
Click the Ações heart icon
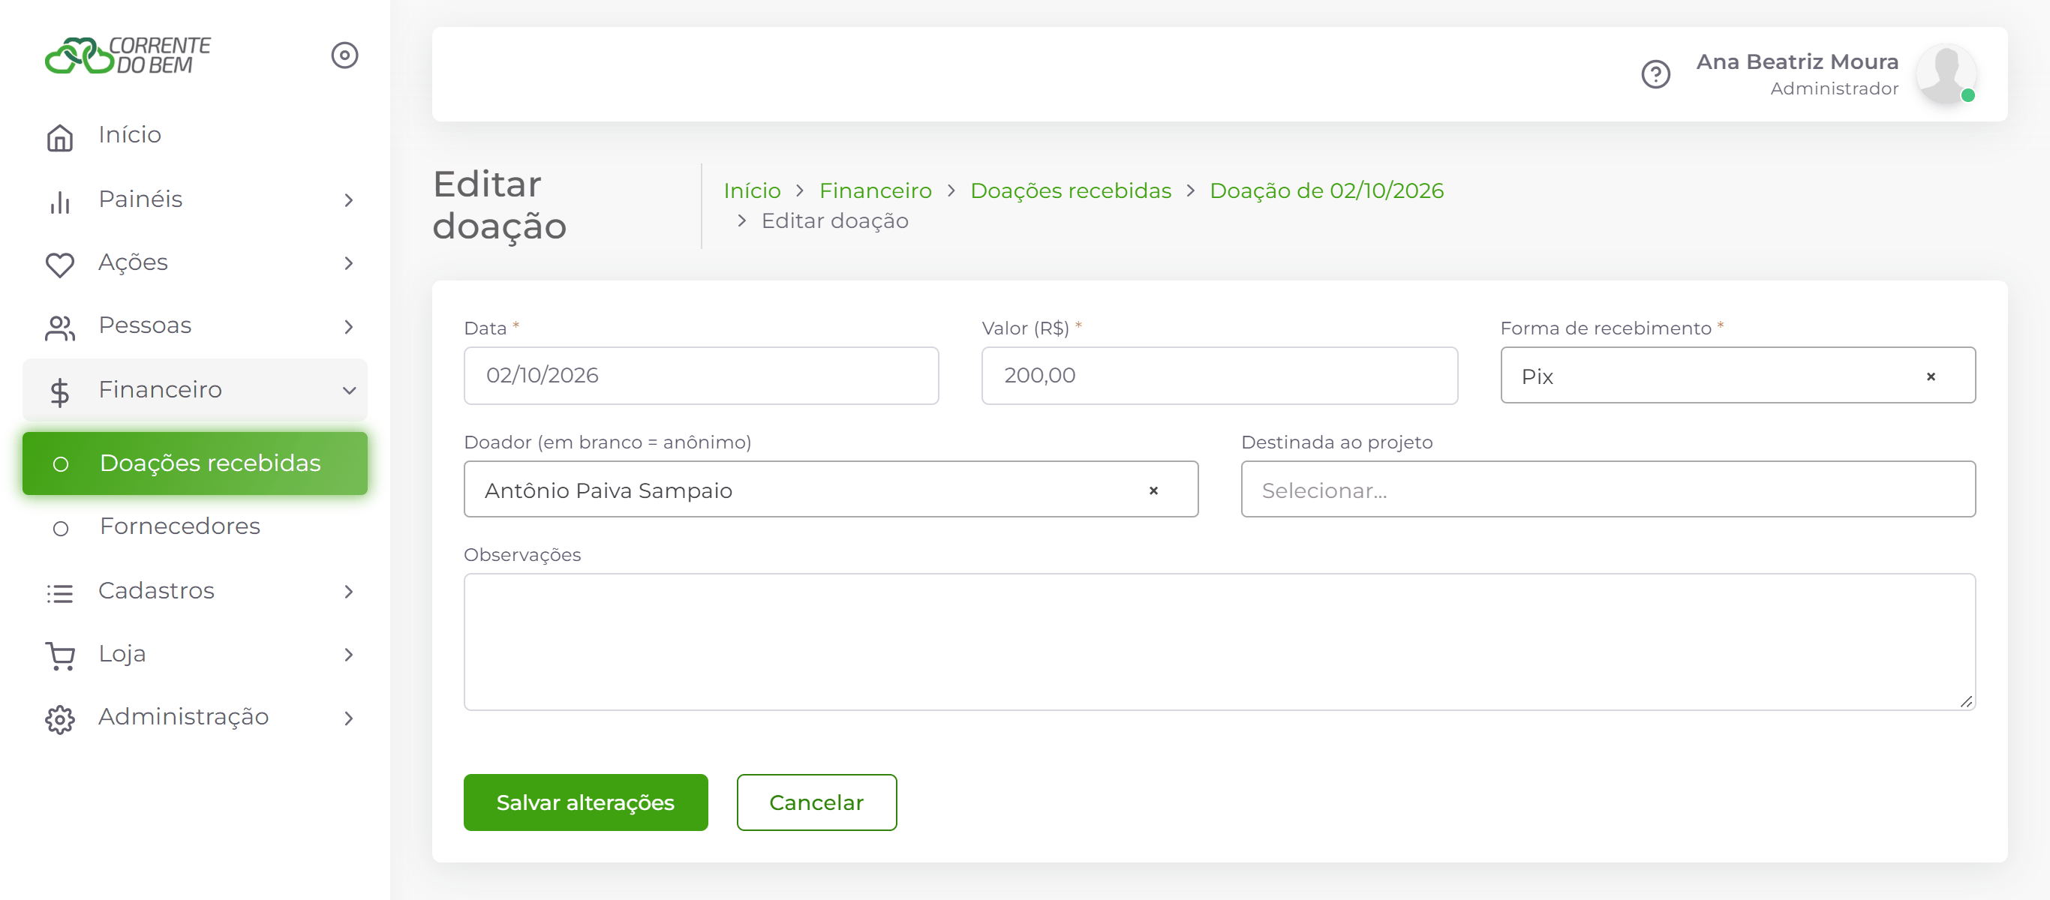tap(60, 264)
